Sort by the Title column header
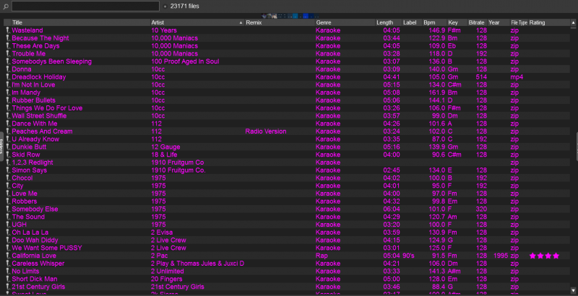Viewport: 578px width, 296px height. (x=81, y=22)
